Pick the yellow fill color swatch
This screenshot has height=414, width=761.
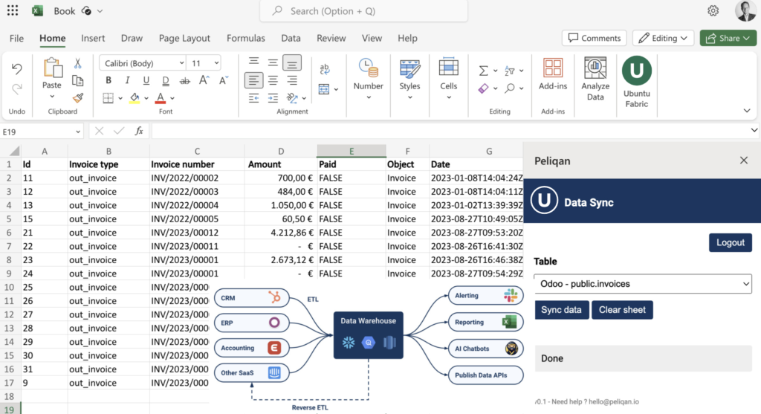[x=135, y=99]
